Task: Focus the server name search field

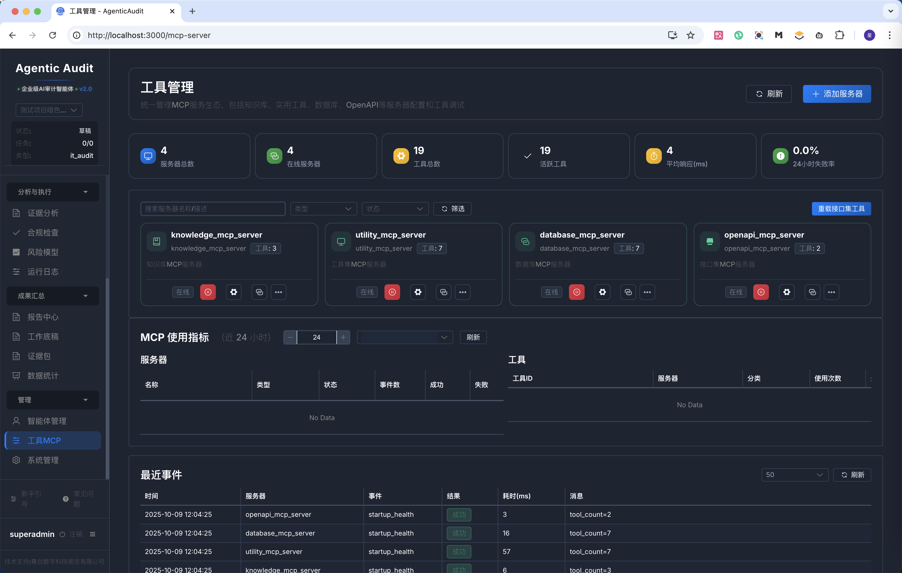Action: pyautogui.click(x=212, y=209)
